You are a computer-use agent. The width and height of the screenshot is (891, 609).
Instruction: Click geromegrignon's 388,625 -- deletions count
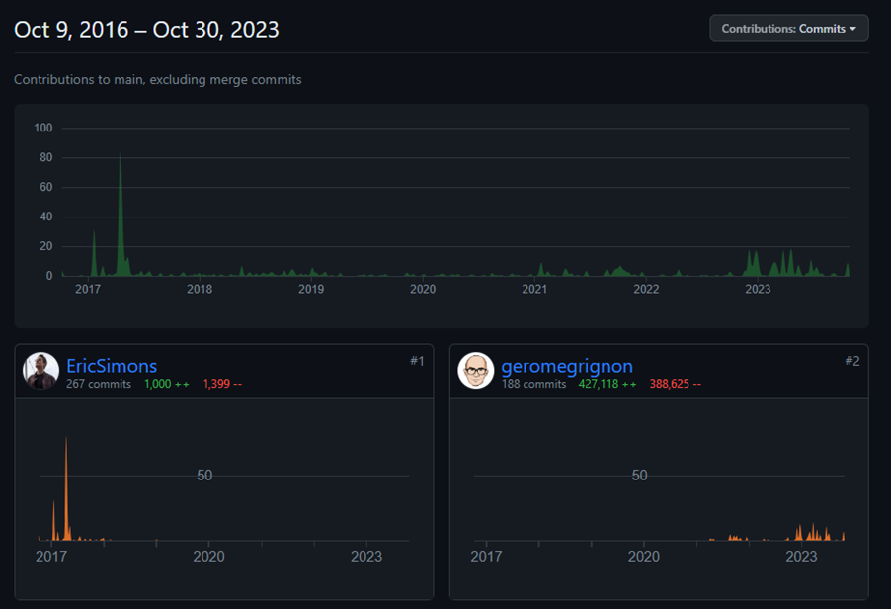tap(676, 384)
